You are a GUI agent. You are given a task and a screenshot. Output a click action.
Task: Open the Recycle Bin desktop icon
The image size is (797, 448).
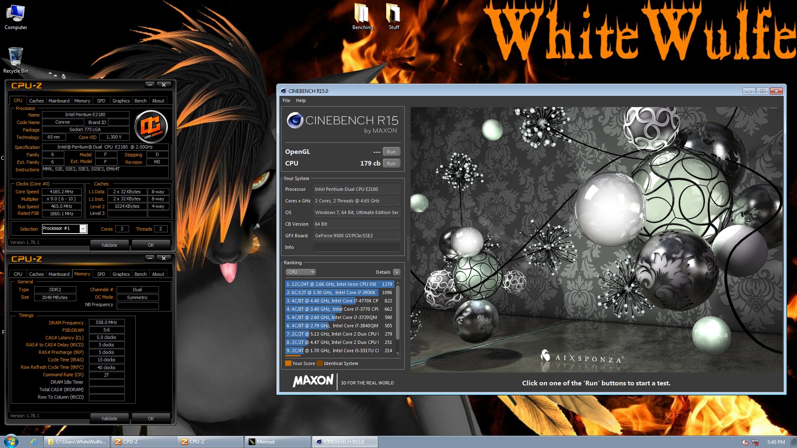(15, 60)
